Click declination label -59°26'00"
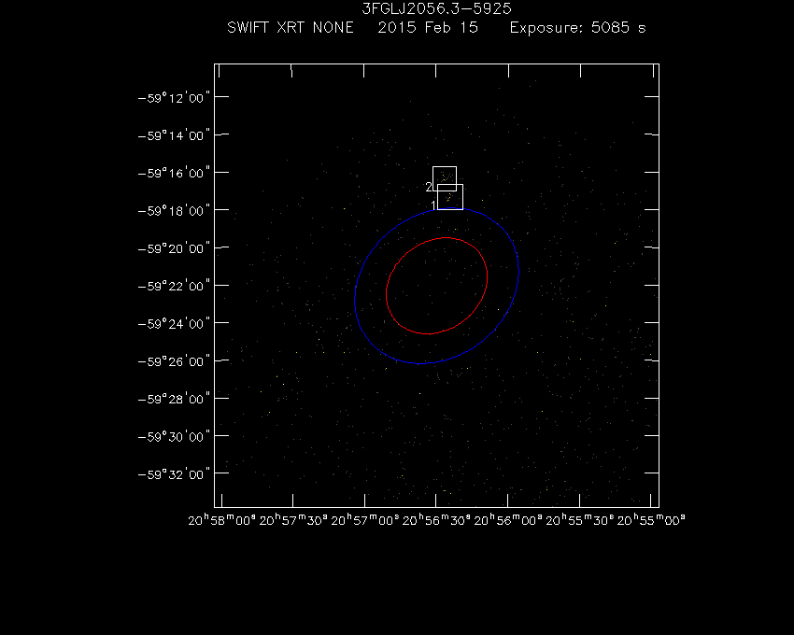The image size is (794, 635). (x=174, y=361)
